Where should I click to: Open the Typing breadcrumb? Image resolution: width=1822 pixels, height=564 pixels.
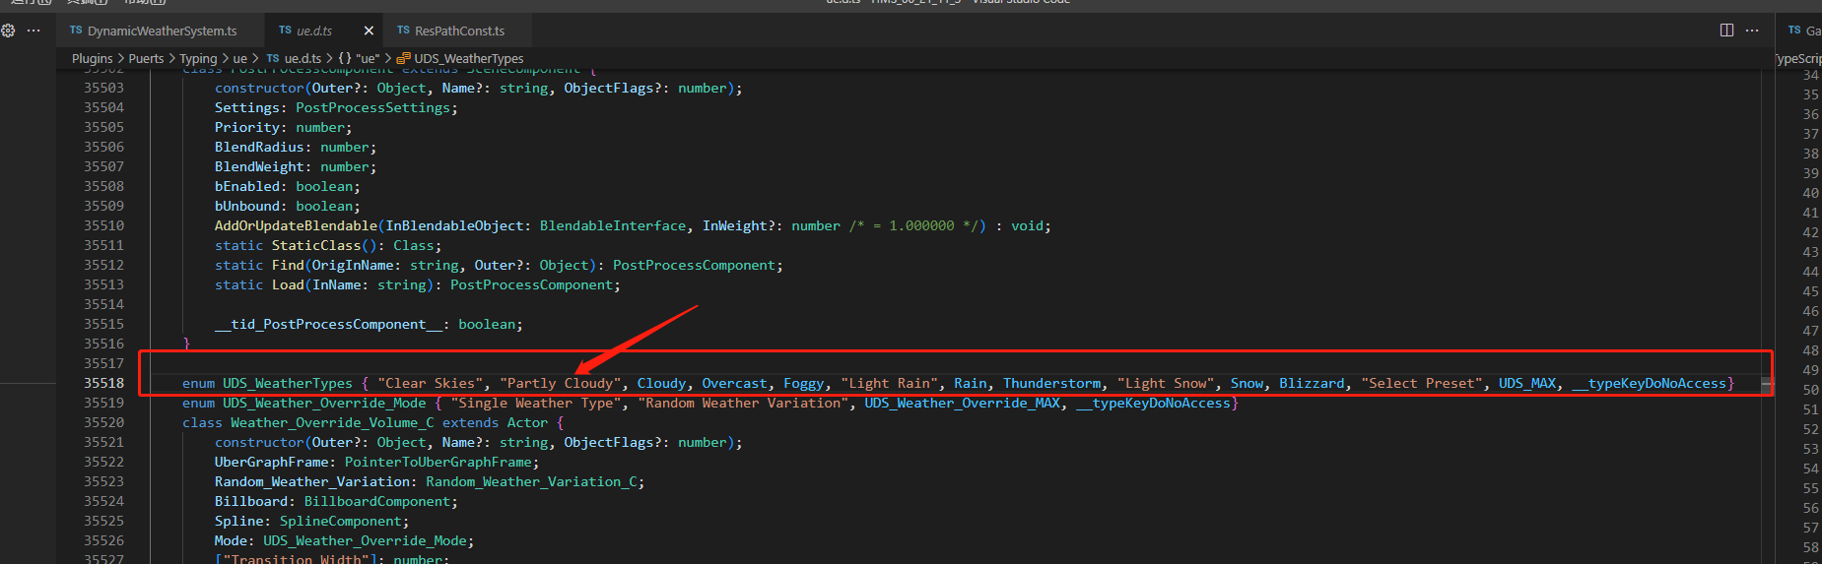198,59
